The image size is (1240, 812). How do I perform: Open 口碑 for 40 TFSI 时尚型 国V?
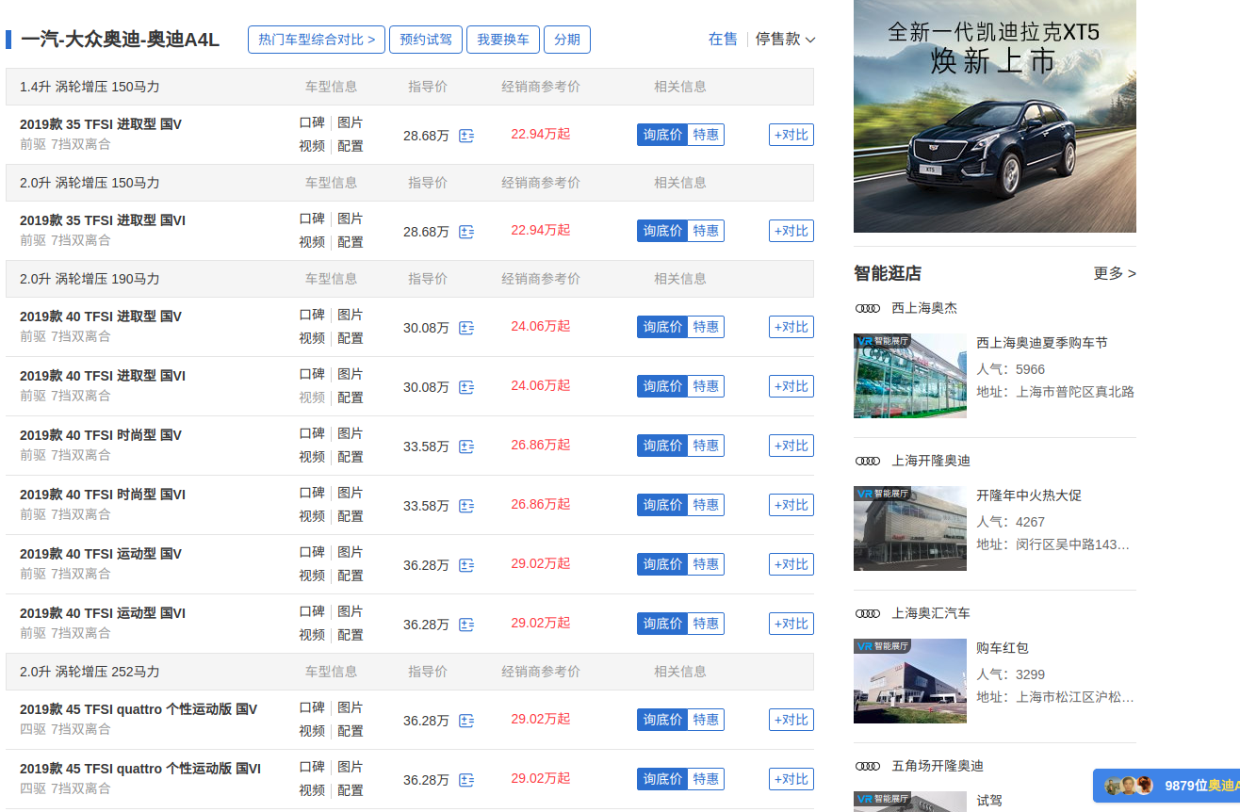pyautogui.click(x=312, y=434)
